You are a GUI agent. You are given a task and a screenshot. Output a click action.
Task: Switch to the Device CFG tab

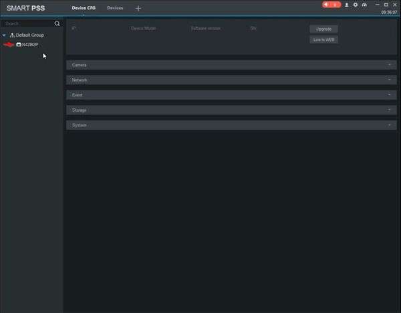[84, 8]
